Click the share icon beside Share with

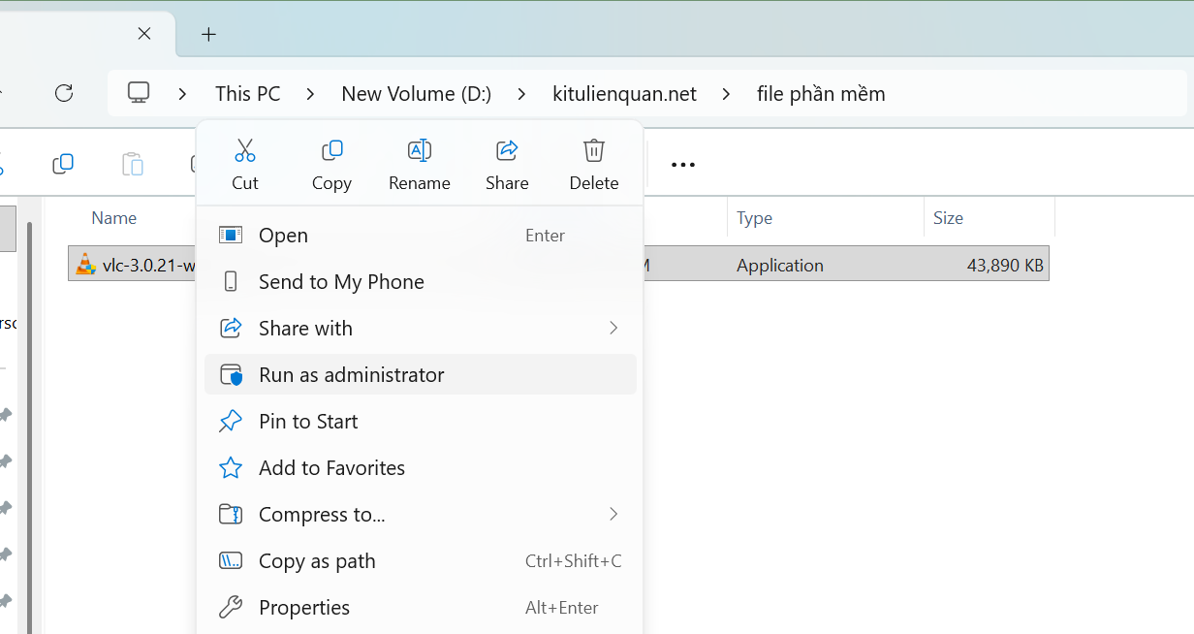(231, 328)
